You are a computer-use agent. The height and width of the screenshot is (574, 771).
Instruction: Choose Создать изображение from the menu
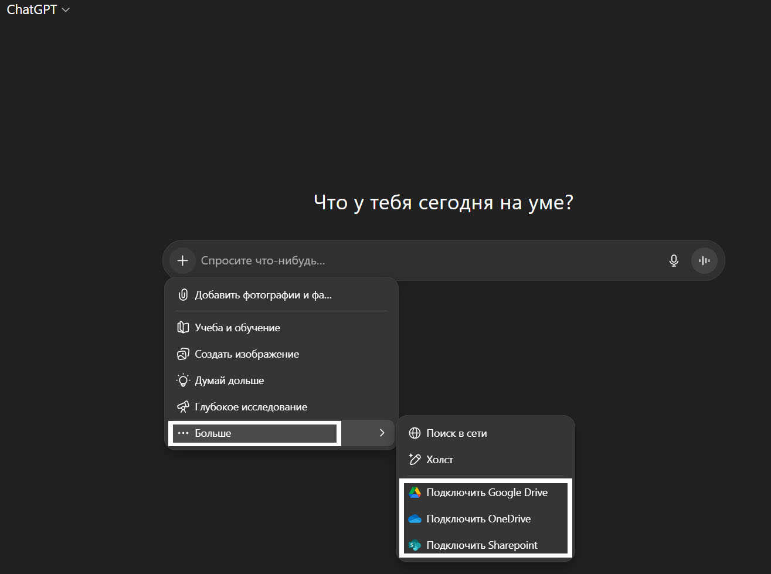pos(247,354)
